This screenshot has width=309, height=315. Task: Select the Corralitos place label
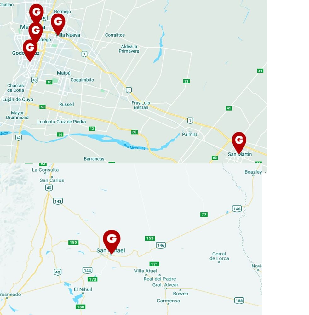pyautogui.click(x=115, y=35)
